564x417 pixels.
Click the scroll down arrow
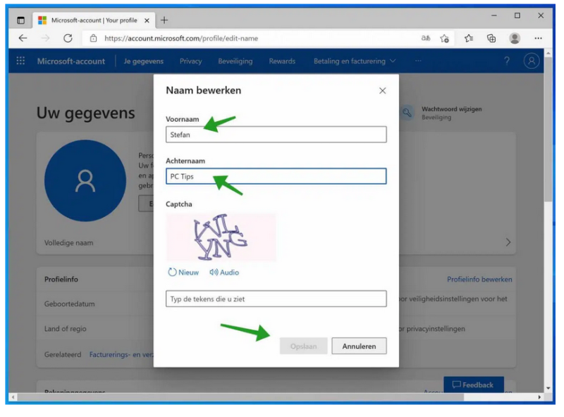(548, 388)
